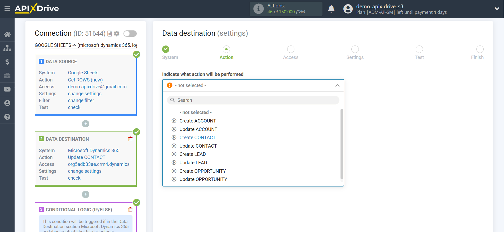Click the Update CONTACT action link in the Data Destination block
Viewport: 504px width, 232px height.
pos(87,157)
